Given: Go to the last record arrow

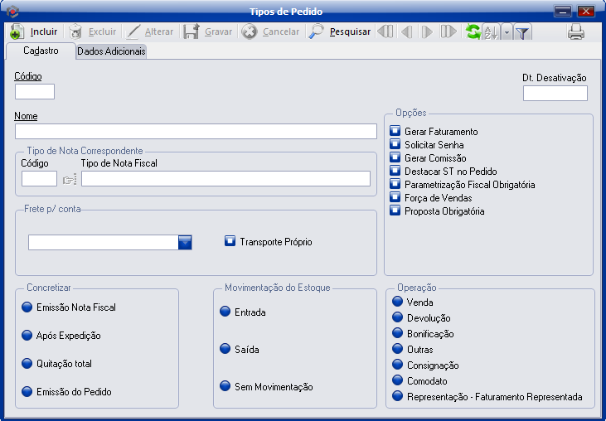Looking at the screenshot, I should click(448, 32).
